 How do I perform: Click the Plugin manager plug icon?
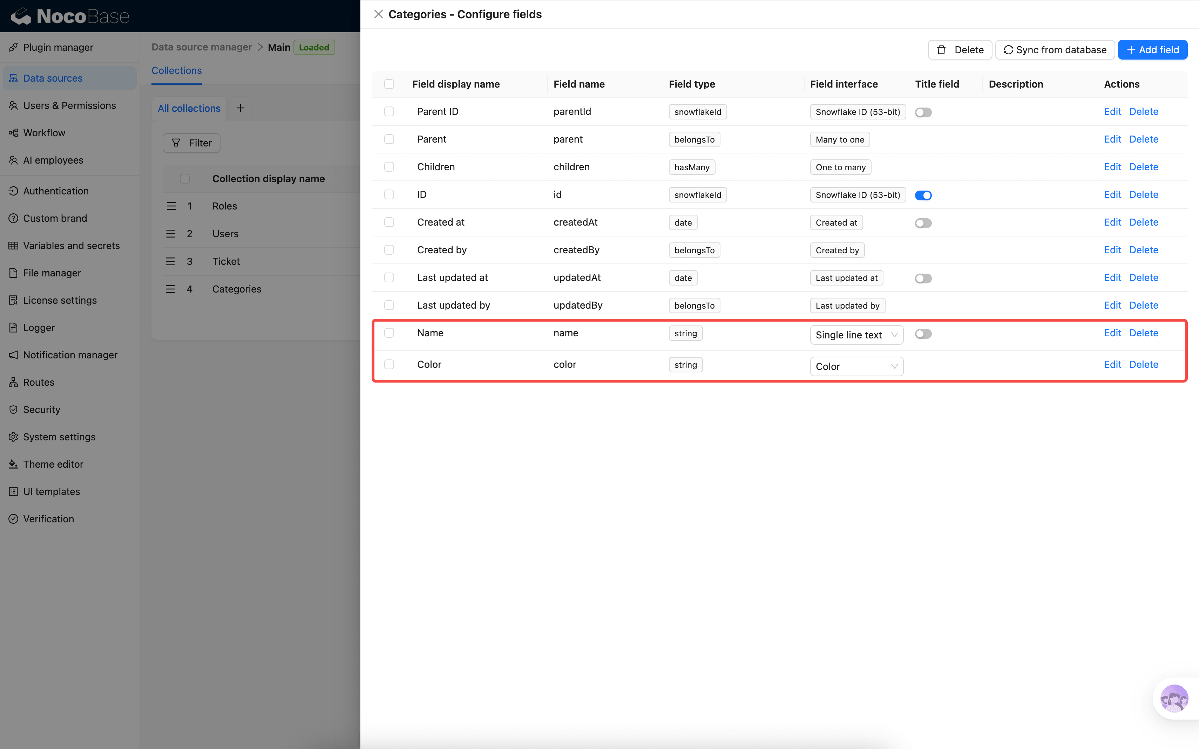click(x=13, y=48)
